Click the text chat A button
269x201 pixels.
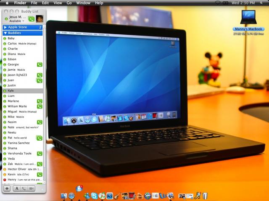click(x=17, y=188)
